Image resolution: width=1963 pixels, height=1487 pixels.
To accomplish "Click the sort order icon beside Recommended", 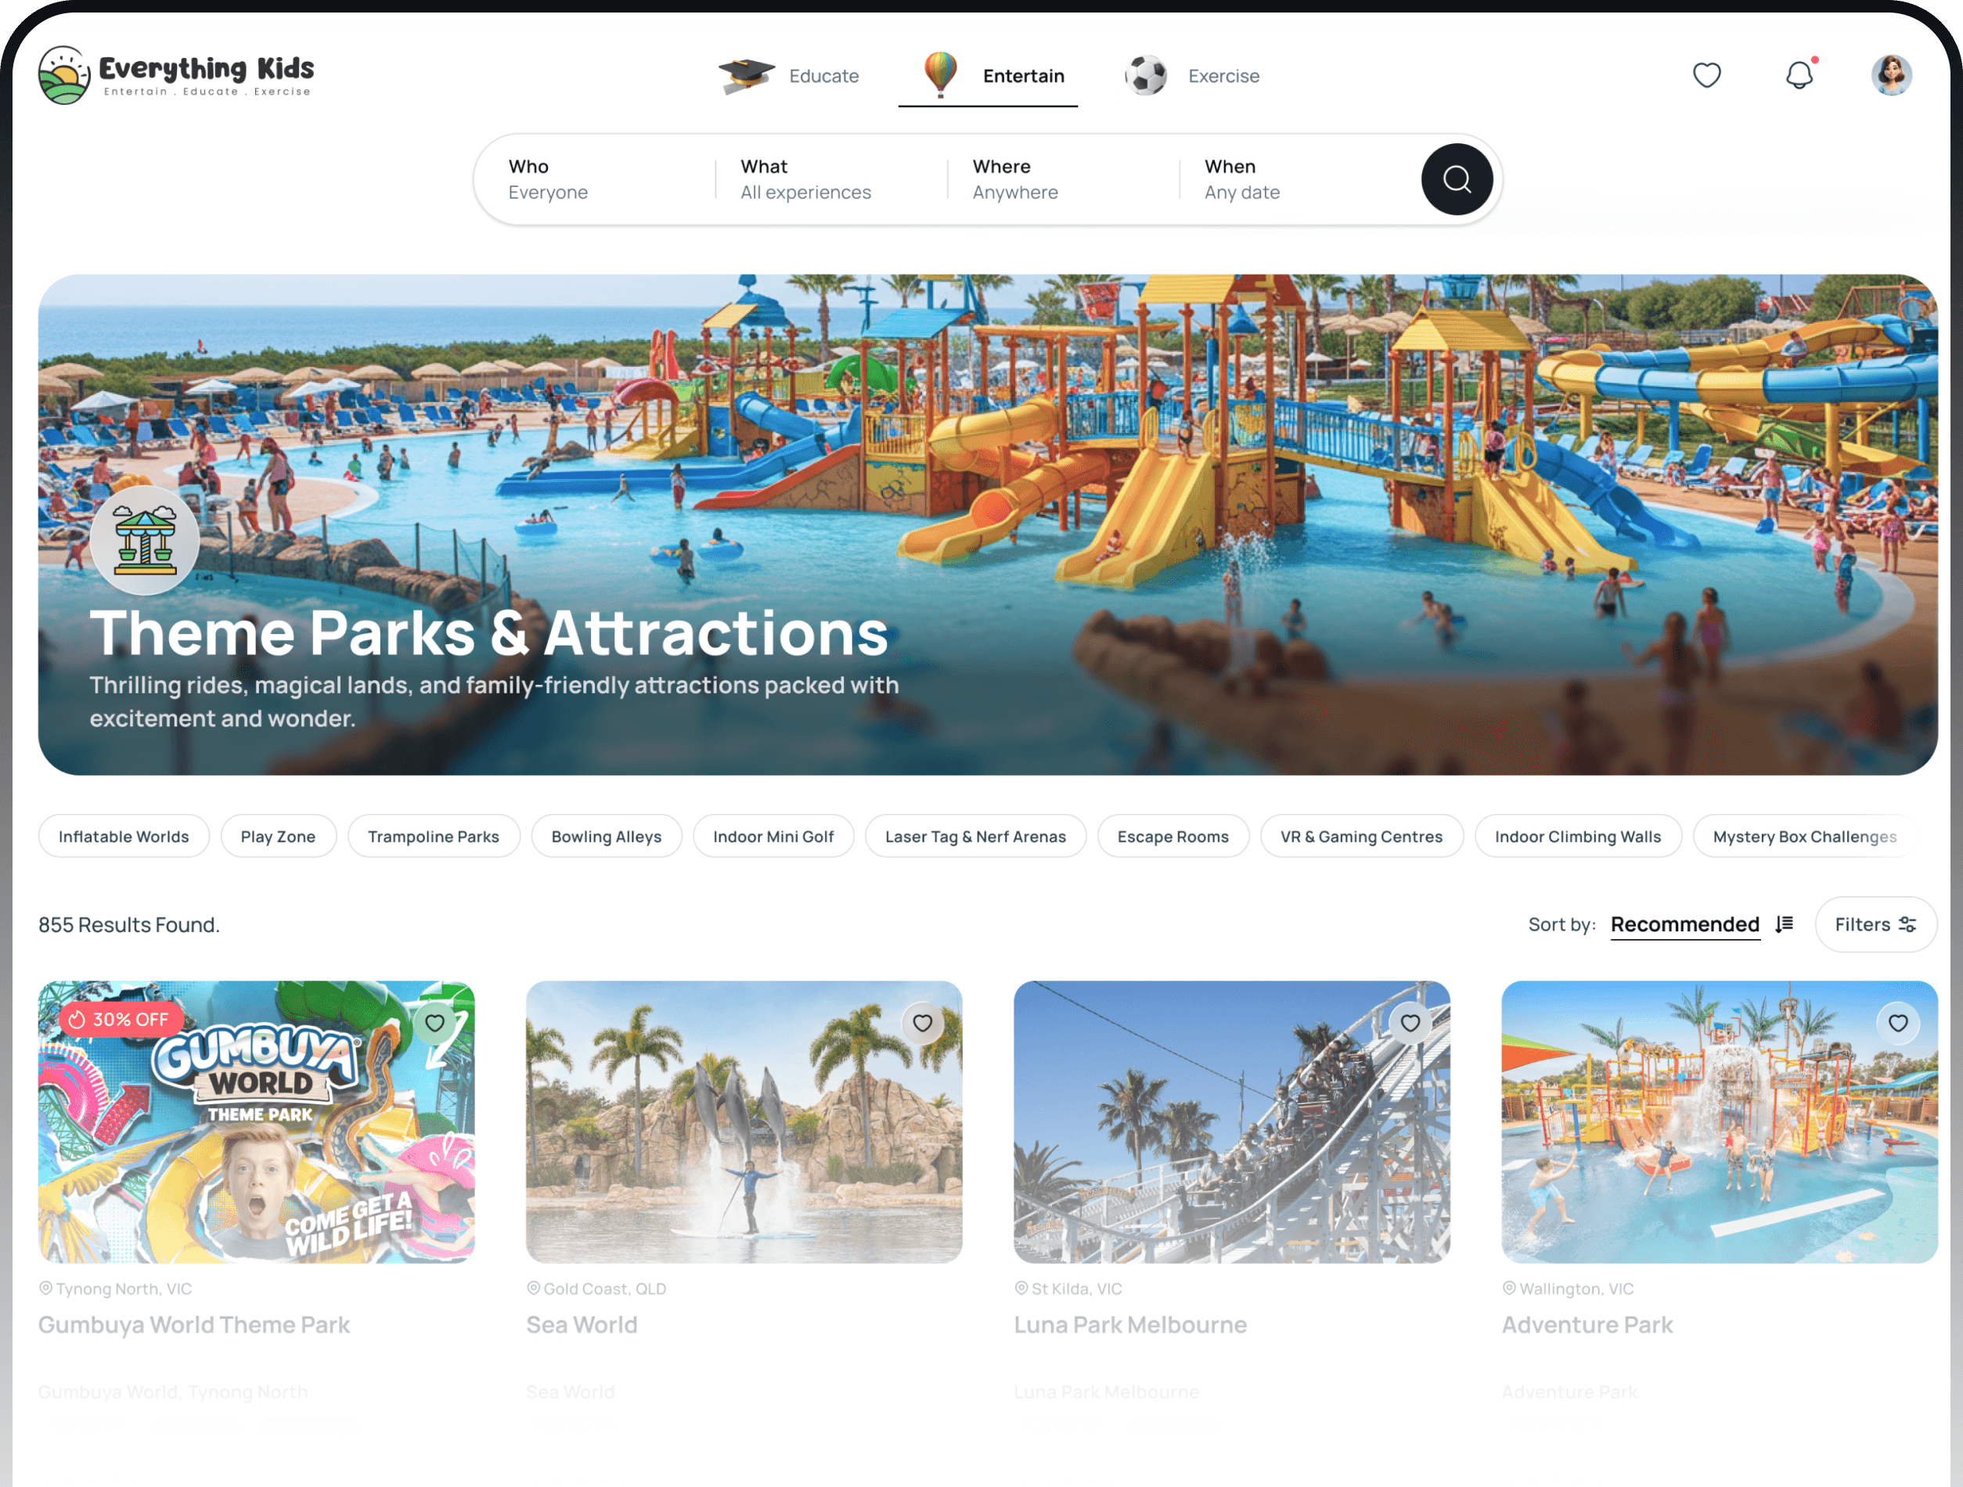I will [1784, 924].
